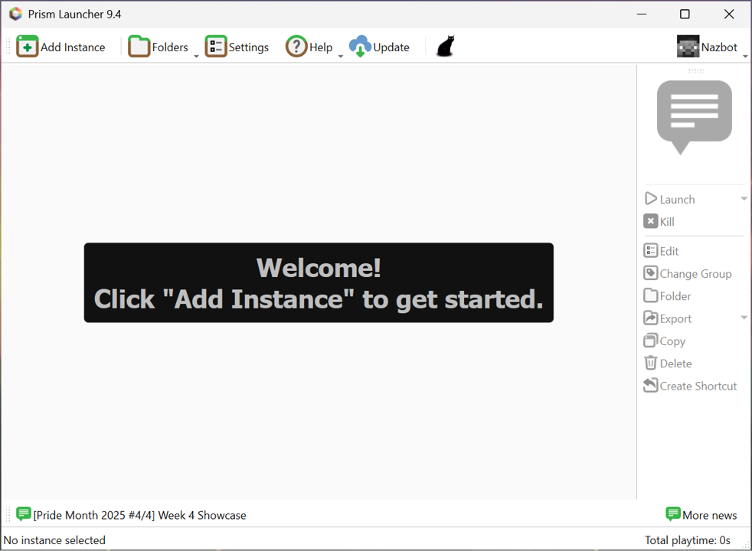
Task: Select Edit in the instance sidebar
Action: tap(662, 251)
